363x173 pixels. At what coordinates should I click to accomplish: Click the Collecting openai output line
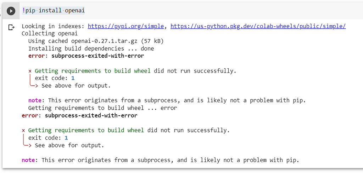tap(50, 34)
